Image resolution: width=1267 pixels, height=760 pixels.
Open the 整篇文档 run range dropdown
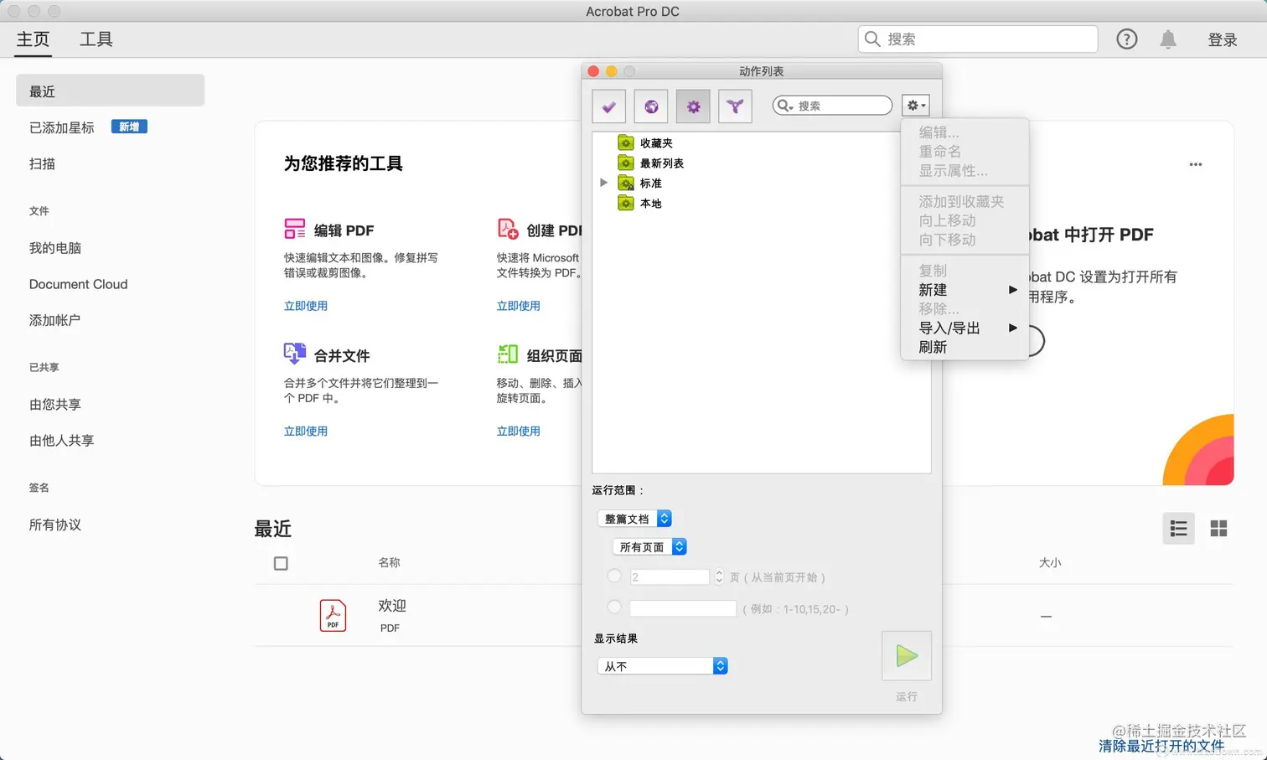(634, 519)
